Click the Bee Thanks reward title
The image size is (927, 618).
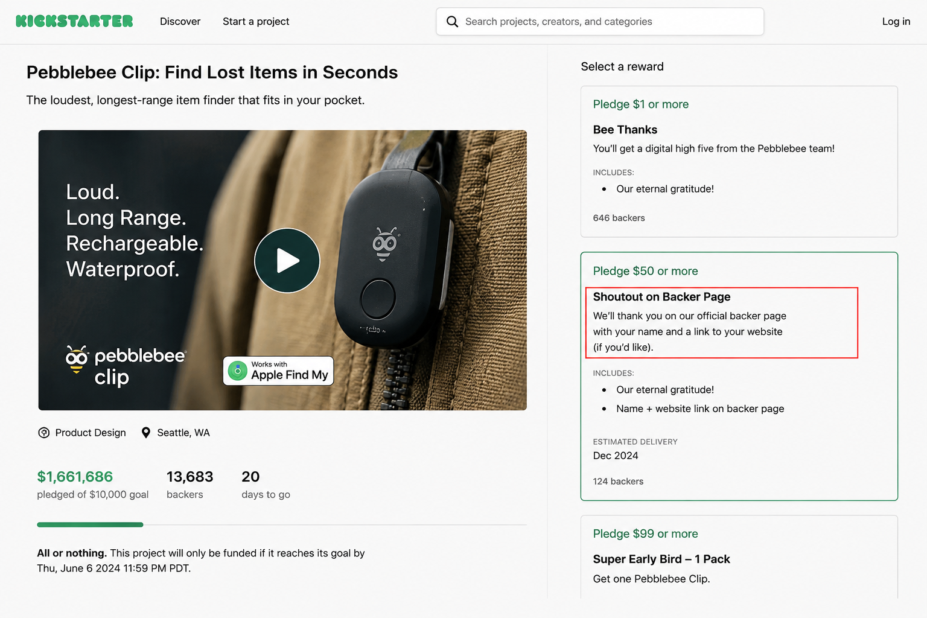tap(625, 130)
